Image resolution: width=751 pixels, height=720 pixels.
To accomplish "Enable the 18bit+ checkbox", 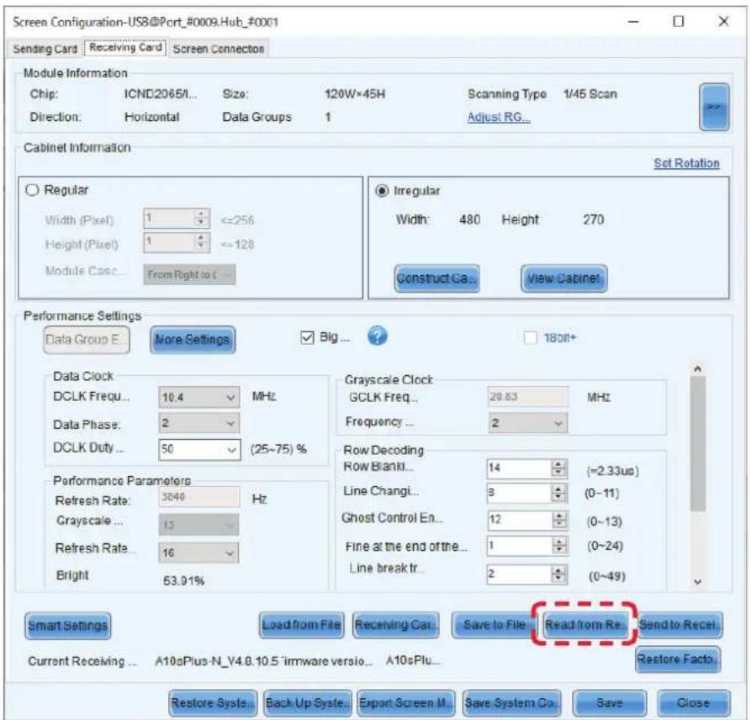I will 530,338.
